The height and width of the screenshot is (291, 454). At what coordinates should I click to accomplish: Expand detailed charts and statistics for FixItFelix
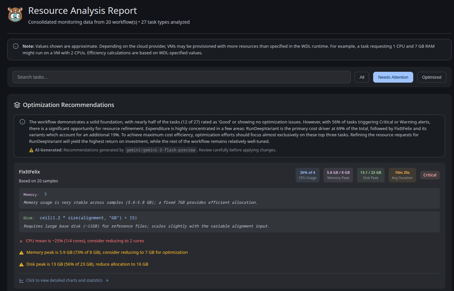[x=64, y=280]
